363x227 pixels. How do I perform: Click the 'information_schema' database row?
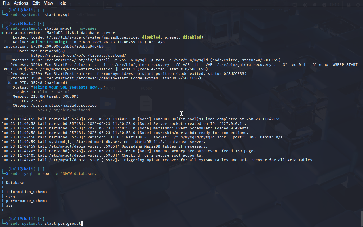pos(26,192)
